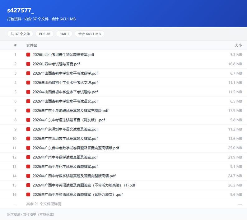The height and width of the screenshot is (220, 247).
Task: Click the PDF icon for 广东深圳数学试卷真题及答案
Action: [28, 139]
